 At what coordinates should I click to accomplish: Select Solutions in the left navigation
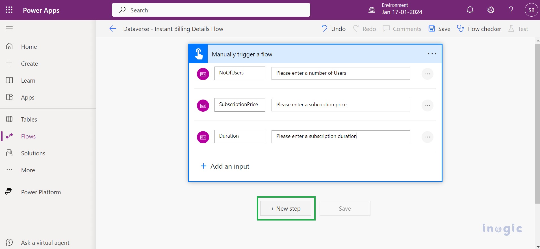[33, 153]
